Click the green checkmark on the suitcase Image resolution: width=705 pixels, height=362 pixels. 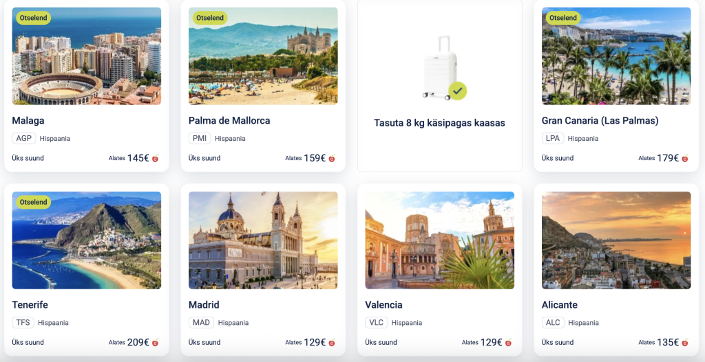pyautogui.click(x=457, y=91)
